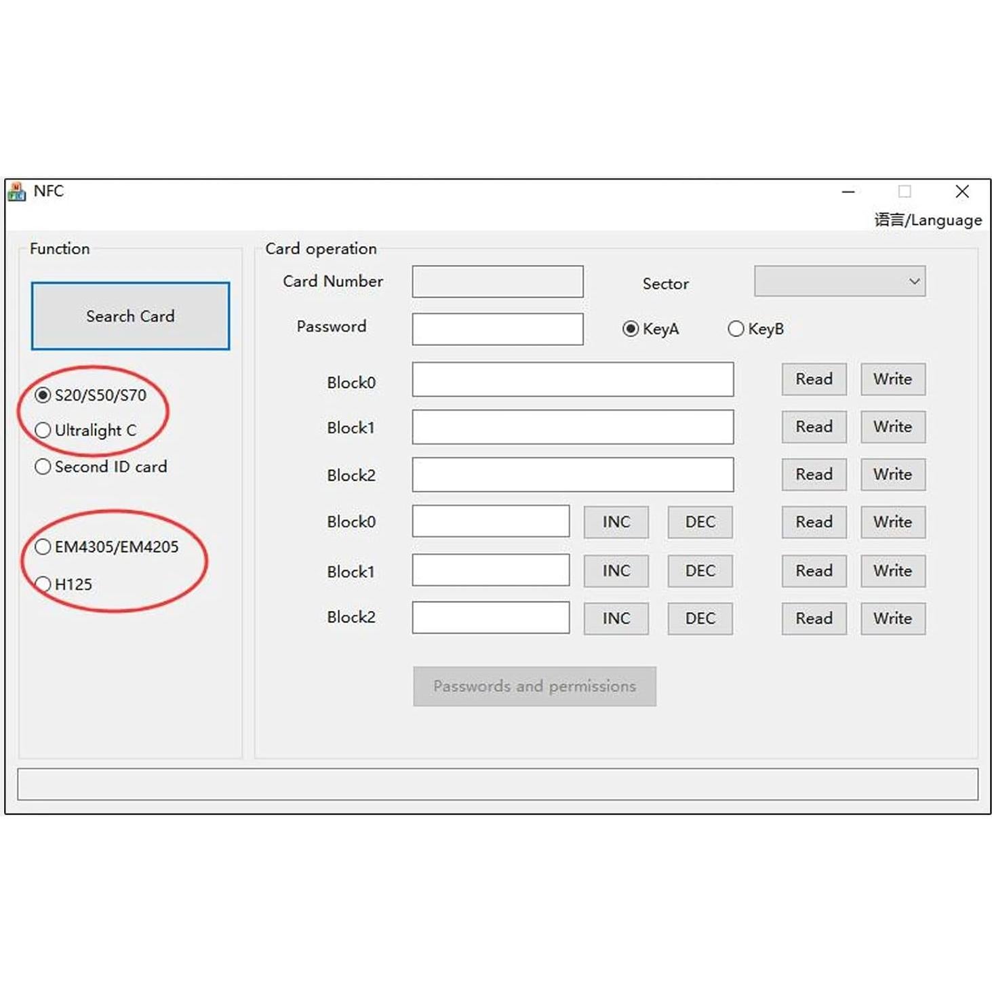Viewport: 992px width, 992px height.
Task: Choose the Ultralight C option
Action: 43,430
